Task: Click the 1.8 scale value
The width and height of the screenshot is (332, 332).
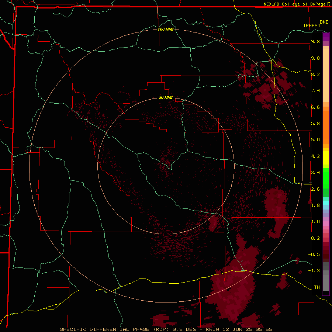Action: 315,205
